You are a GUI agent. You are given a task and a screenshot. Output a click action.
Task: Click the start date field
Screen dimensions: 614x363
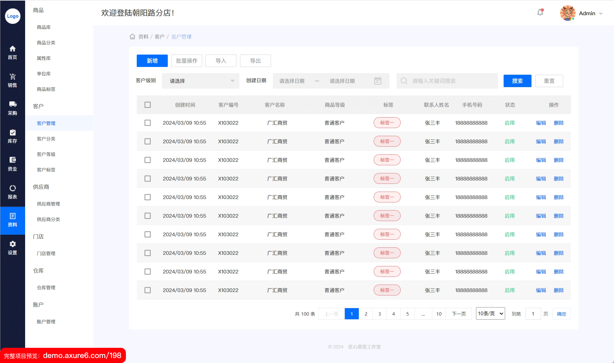292,81
